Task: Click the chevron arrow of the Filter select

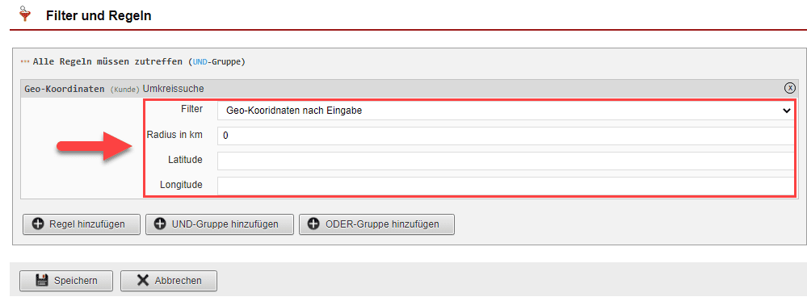Action: tap(786, 111)
